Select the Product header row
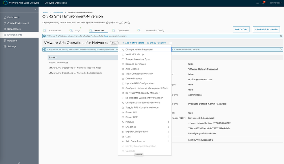This screenshot has width=284, height=164. tap(83, 57)
